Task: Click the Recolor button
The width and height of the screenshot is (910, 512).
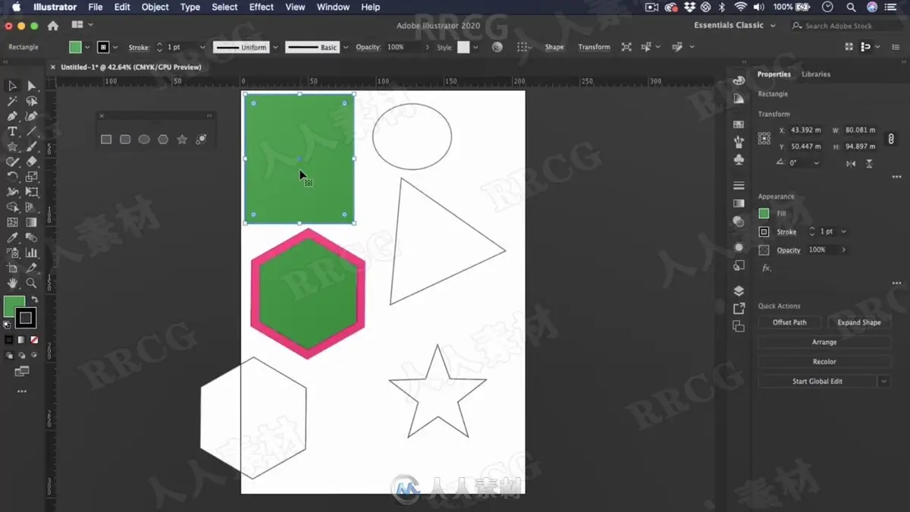Action: [824, 362]
